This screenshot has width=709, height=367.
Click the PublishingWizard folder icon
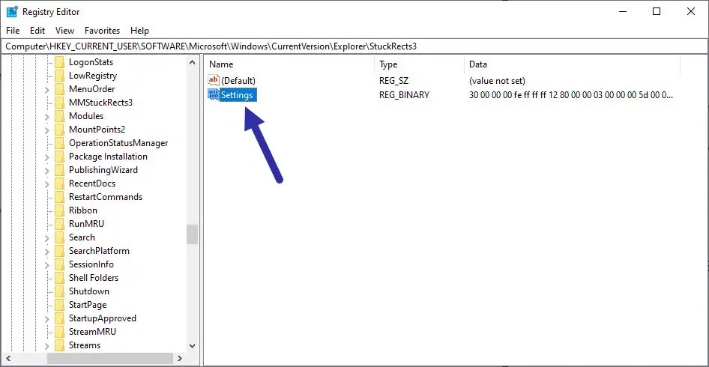[x=59, y=170]
